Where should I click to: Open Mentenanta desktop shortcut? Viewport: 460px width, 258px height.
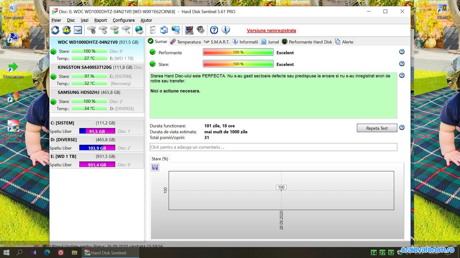click(x=13, y=40)
